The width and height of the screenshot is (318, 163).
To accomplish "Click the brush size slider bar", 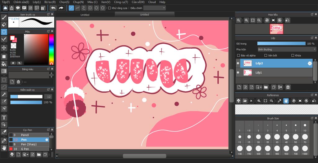I will tap(26, 97).
